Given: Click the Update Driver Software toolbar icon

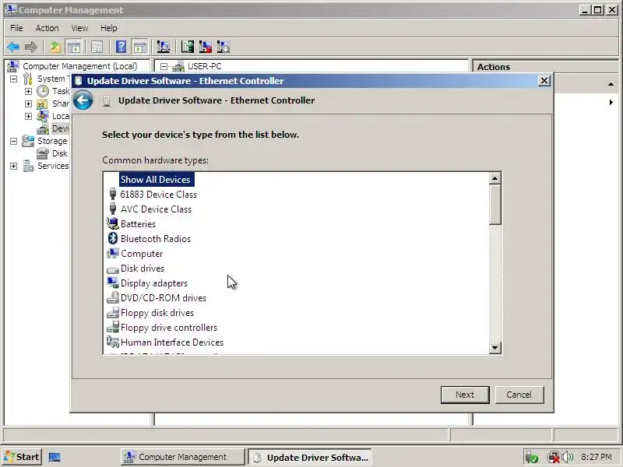Looking at the screenshot, I should (x=187, y=47).
